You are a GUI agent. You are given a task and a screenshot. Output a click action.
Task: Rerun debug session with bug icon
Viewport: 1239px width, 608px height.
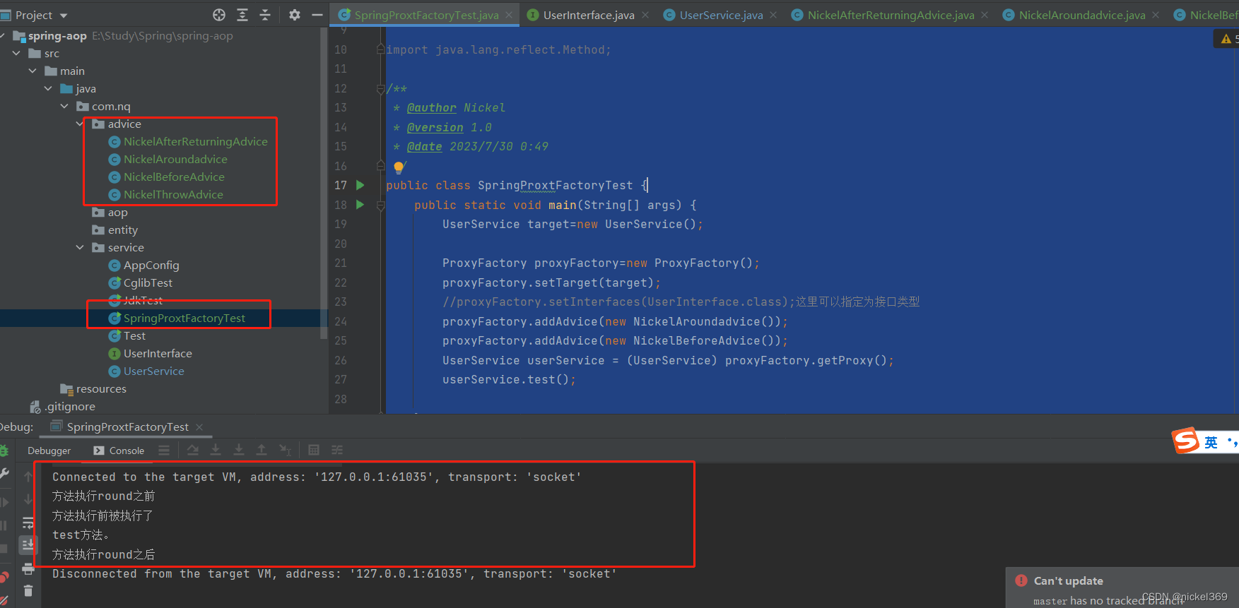pyautogui.click(x=4, y=451)
